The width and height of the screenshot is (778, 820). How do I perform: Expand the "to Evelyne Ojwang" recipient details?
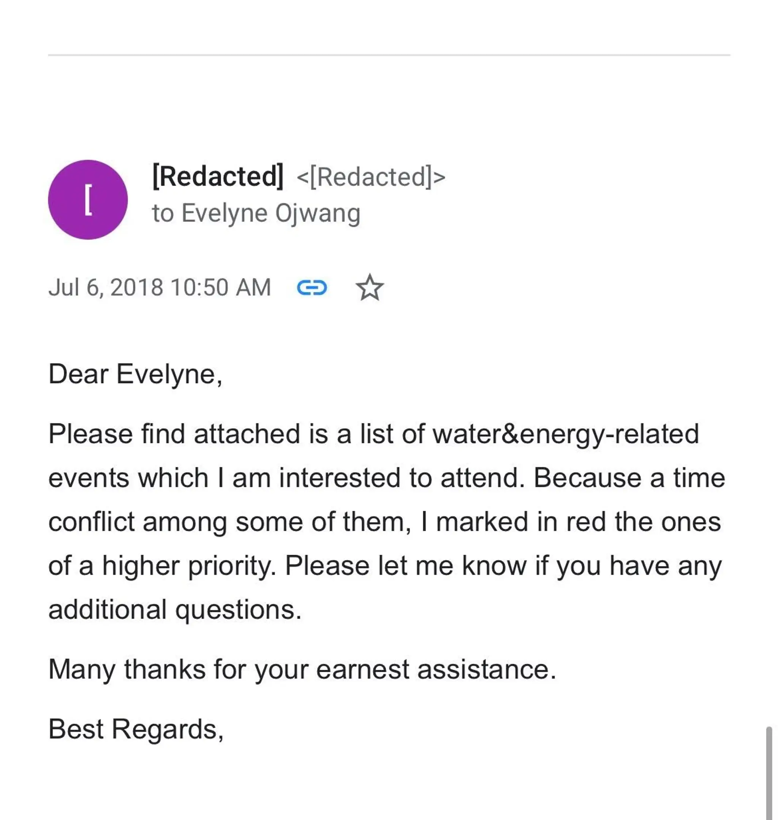coord(256,214)
